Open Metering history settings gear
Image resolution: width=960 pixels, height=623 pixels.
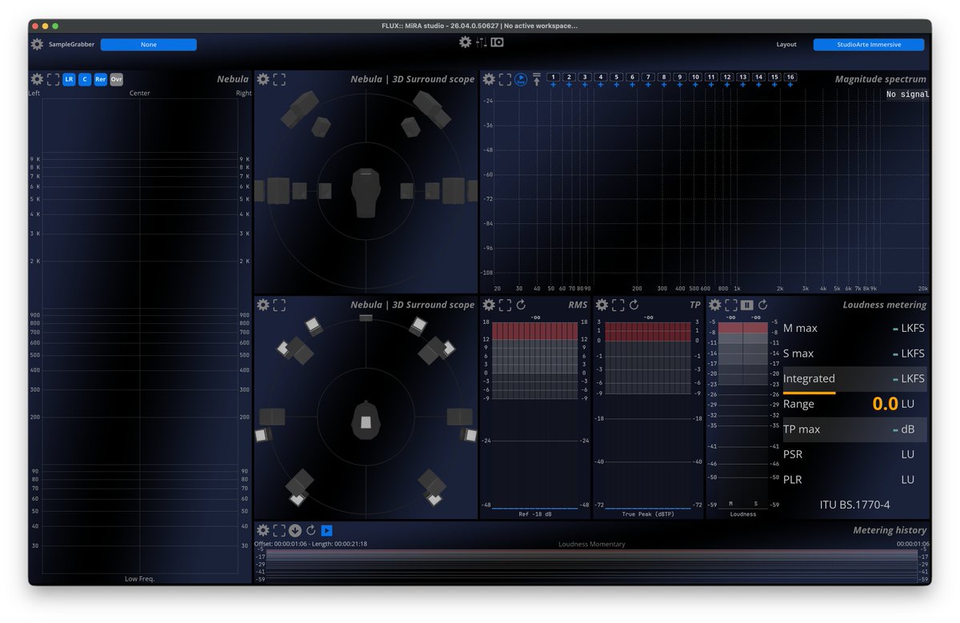(263, 530)
